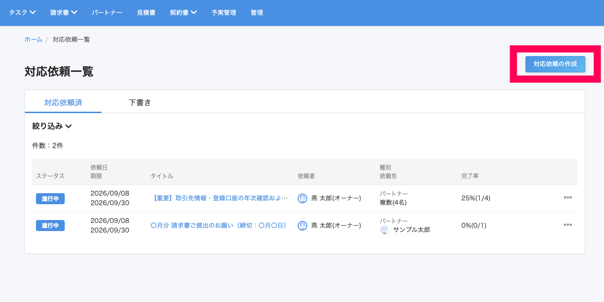The width and height of the screenshot is (604, 302).
Task: Click the タイトル column header
Action: tap(162, 176)
